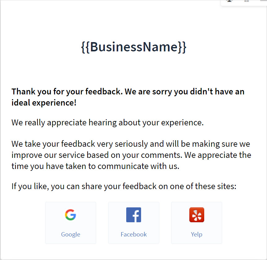267x260 pixels.
Task: Select the Google review site card
Action: (71, 223)
